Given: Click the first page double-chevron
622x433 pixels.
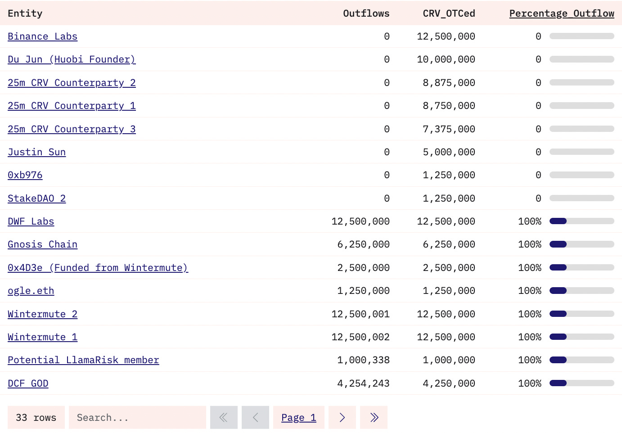Looking at the screenshot, I should click(224, 417).
